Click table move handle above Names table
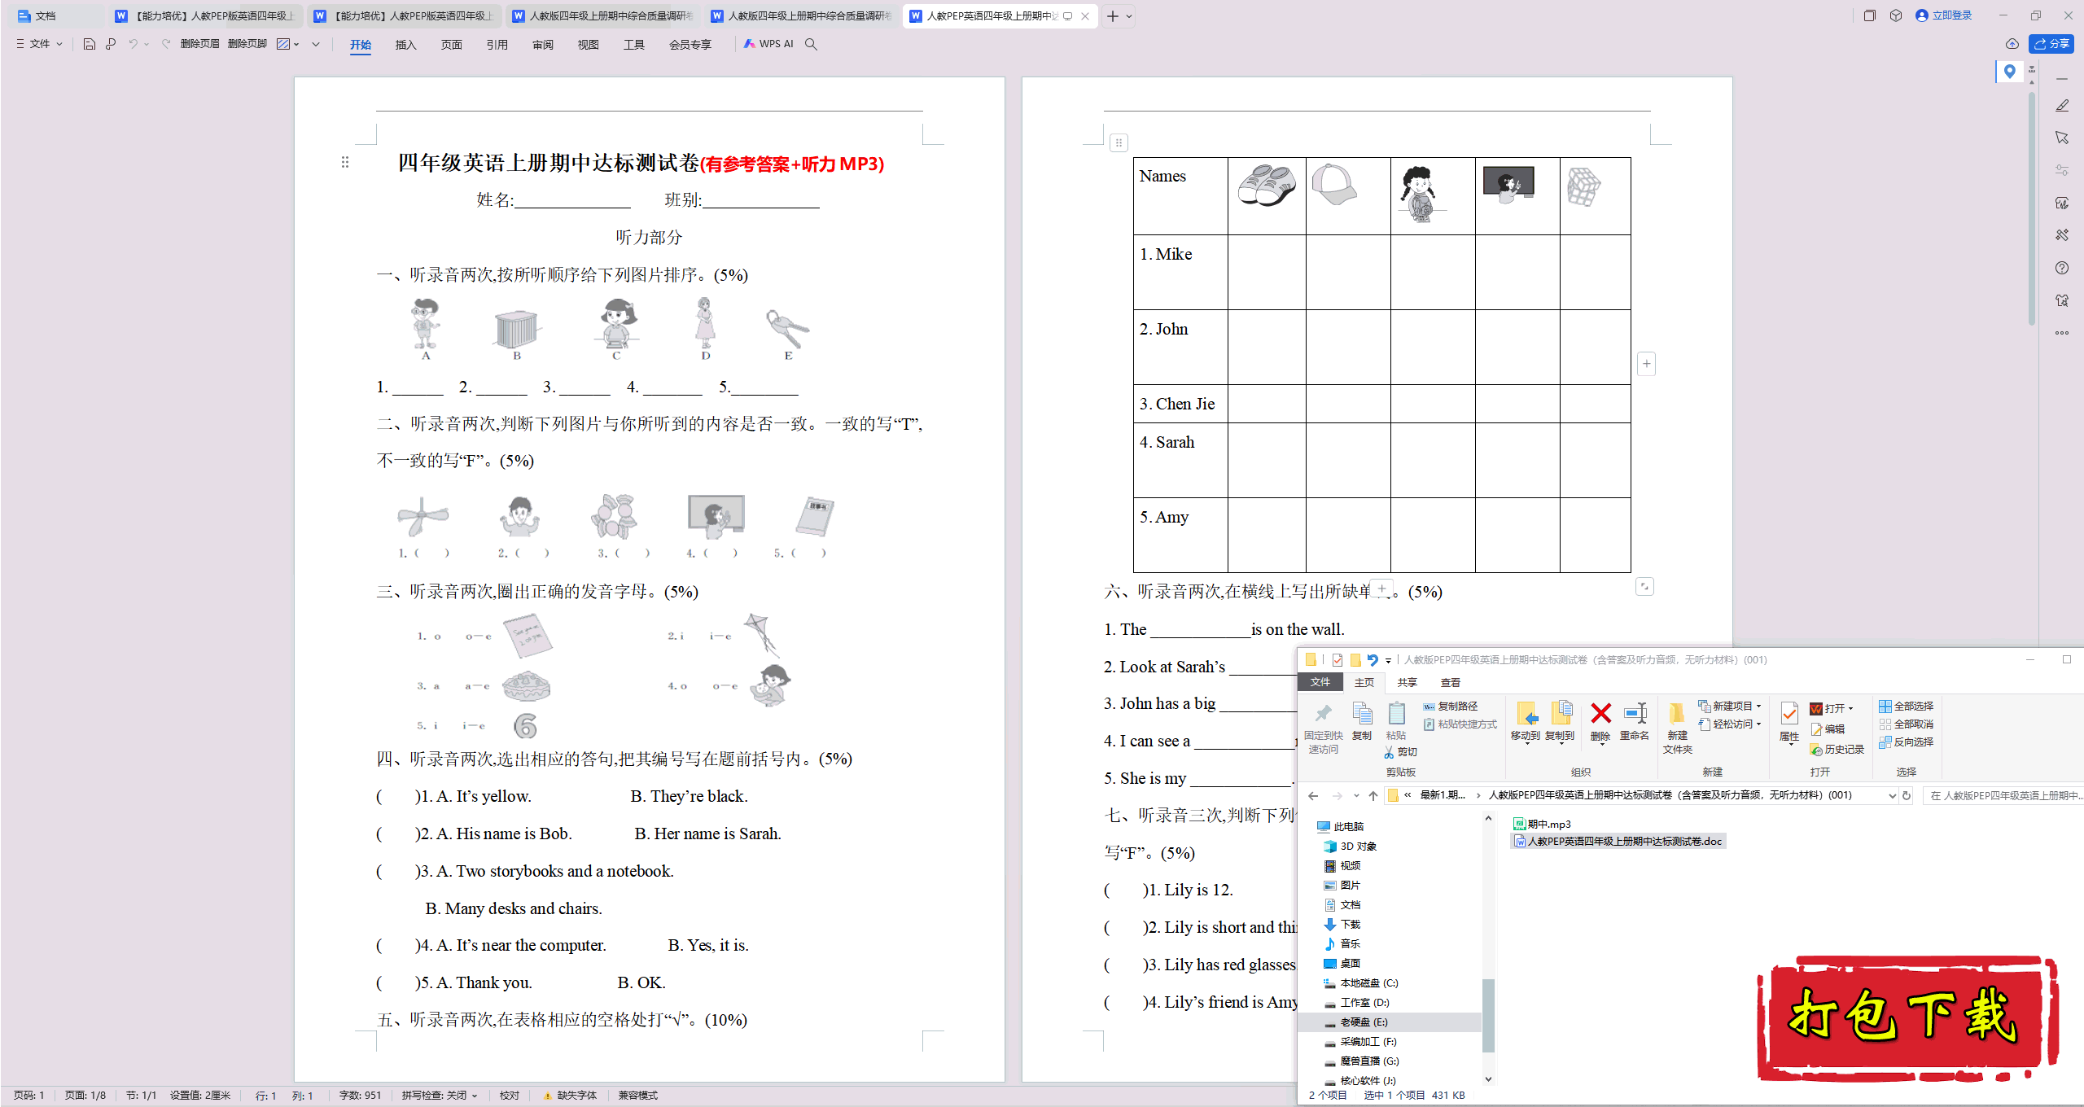The image size is (2084, 1107). (1119, 143)
